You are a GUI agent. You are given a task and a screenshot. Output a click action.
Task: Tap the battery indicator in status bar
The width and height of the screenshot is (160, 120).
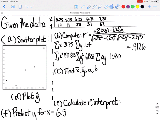(x=157, y=1)
